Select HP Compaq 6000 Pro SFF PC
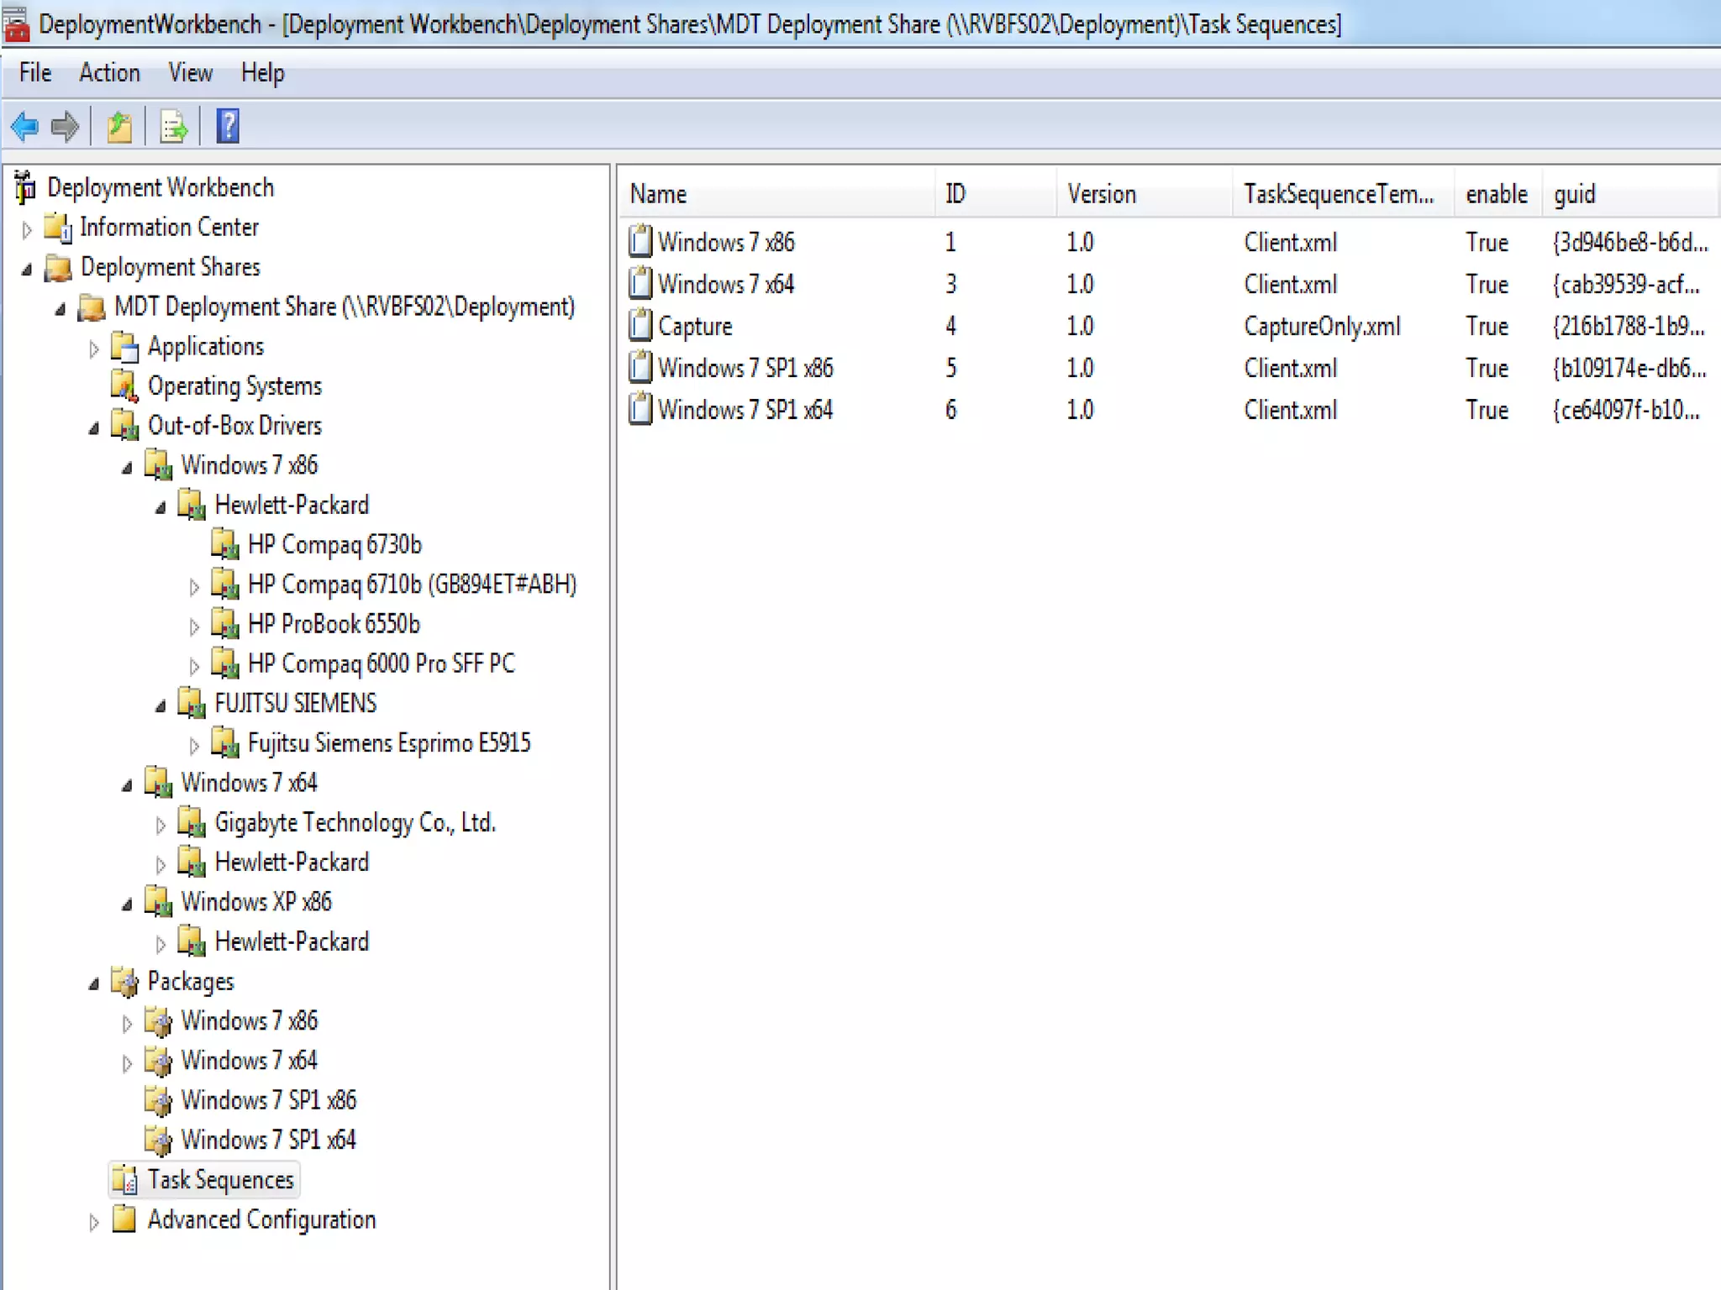 point(382,663)
